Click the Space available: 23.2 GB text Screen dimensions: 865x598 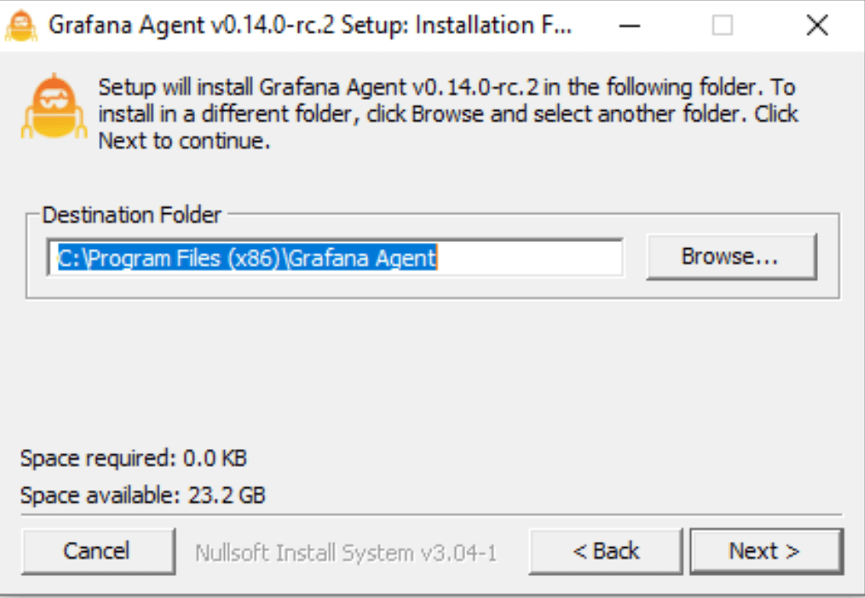143,495
